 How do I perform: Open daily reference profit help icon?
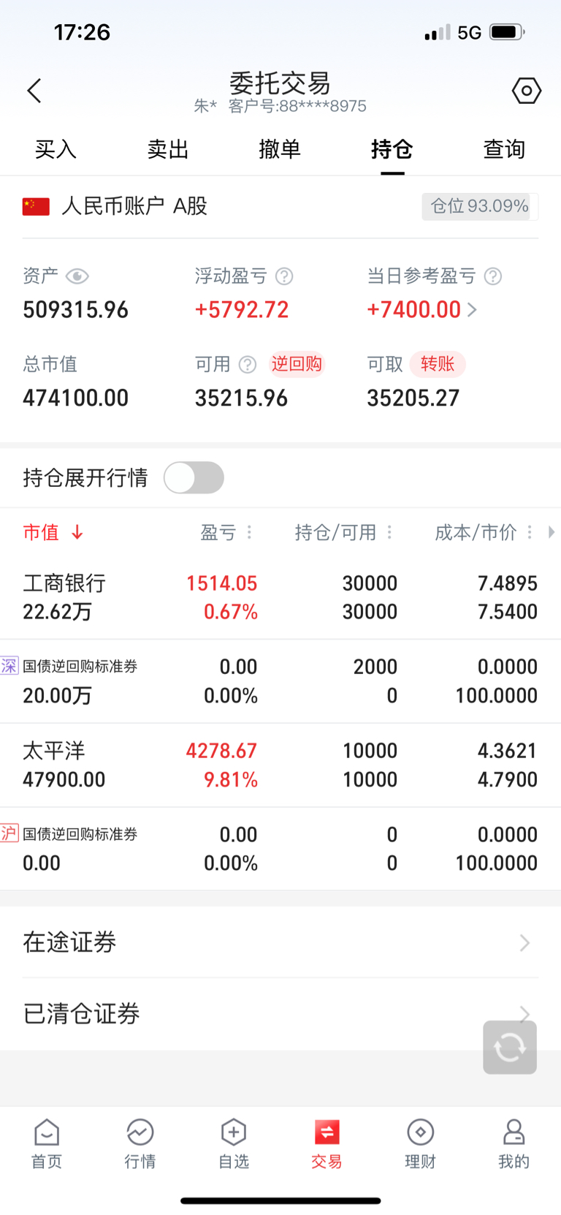[493, 276]
